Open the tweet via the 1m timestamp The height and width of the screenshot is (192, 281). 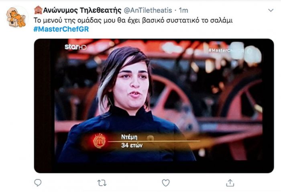click(x=183, y=10)
